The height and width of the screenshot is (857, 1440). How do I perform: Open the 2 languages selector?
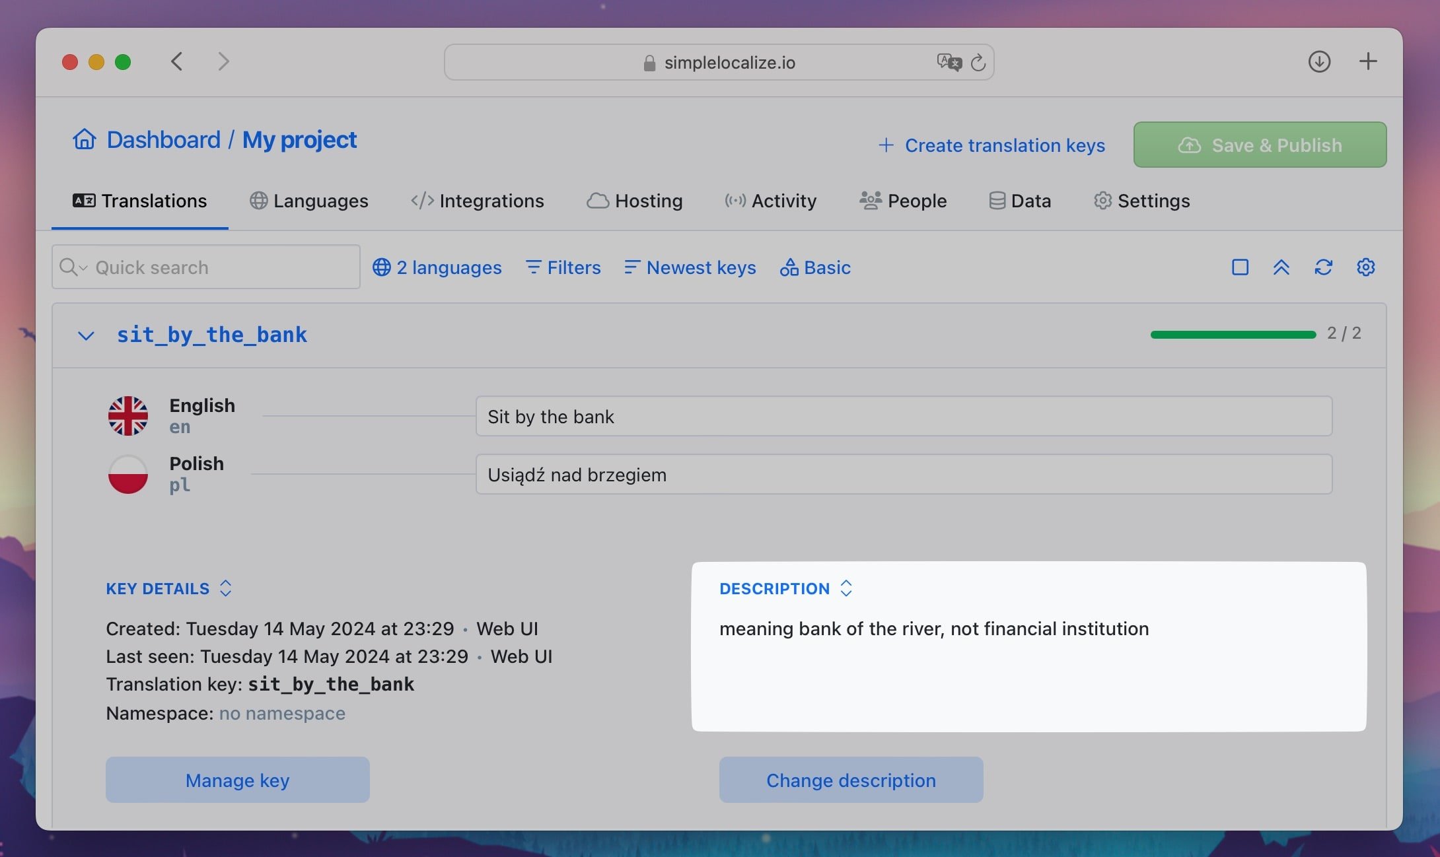pyautogui.click(x=437, y=267)
